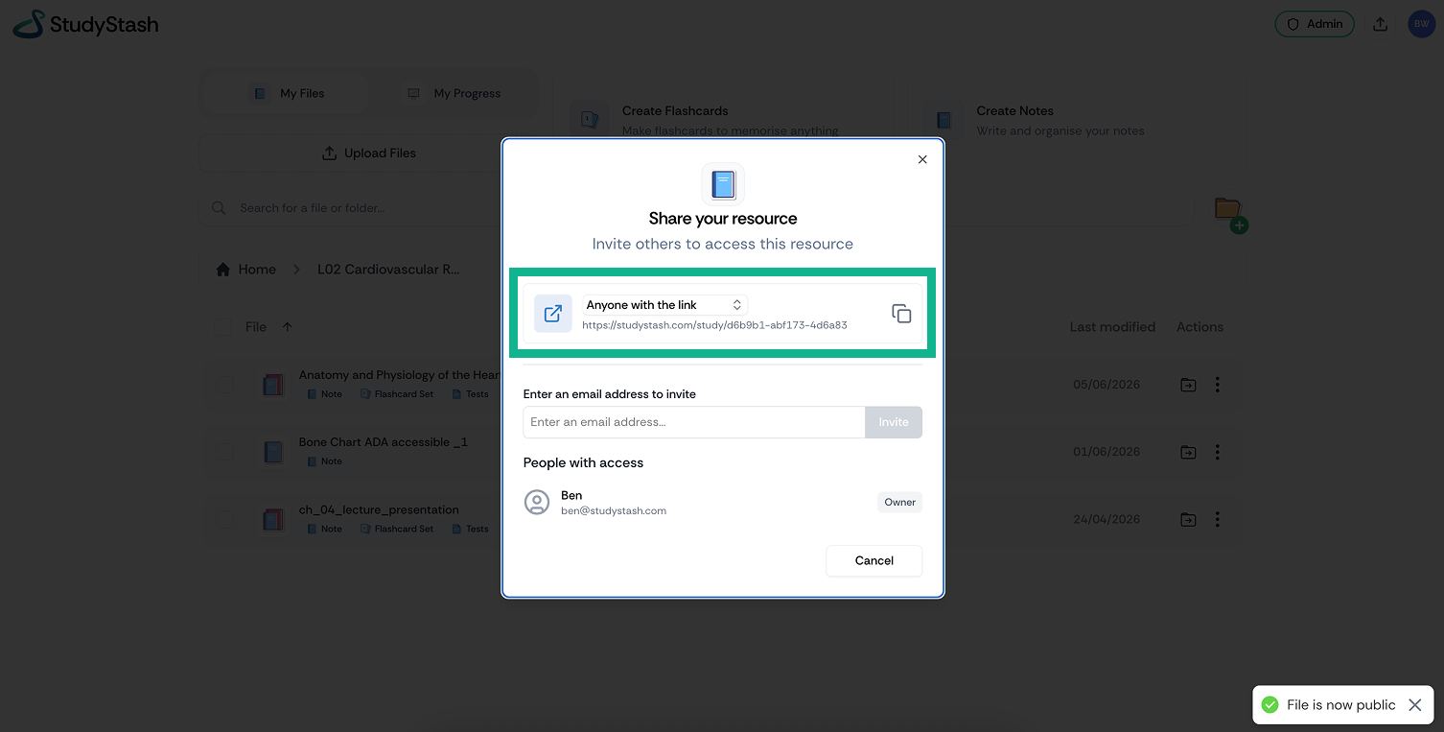Select the ch_04_lecture_presentation checkbox
The height and width of the screenshot is (732, 1444).
(x=223, y=519)
